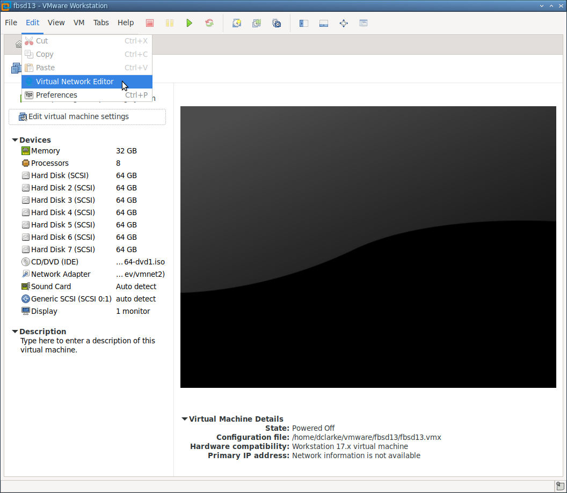Screen dimensions: 567x493
Task: Click the Sound Card icon
Action: (26, 286)
